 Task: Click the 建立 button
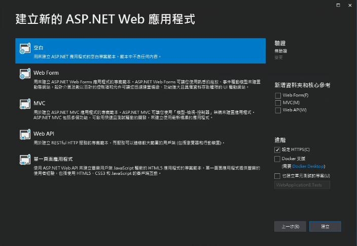[x=325, y=226]
